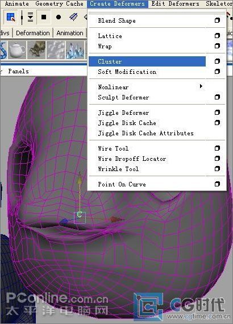The height and width of the screenshot is (324, 233).
Task: Open Wrinkle Tool options box
Action: 217,169
